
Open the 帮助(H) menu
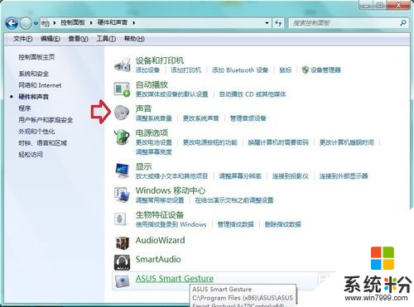[x=134, y=39]
